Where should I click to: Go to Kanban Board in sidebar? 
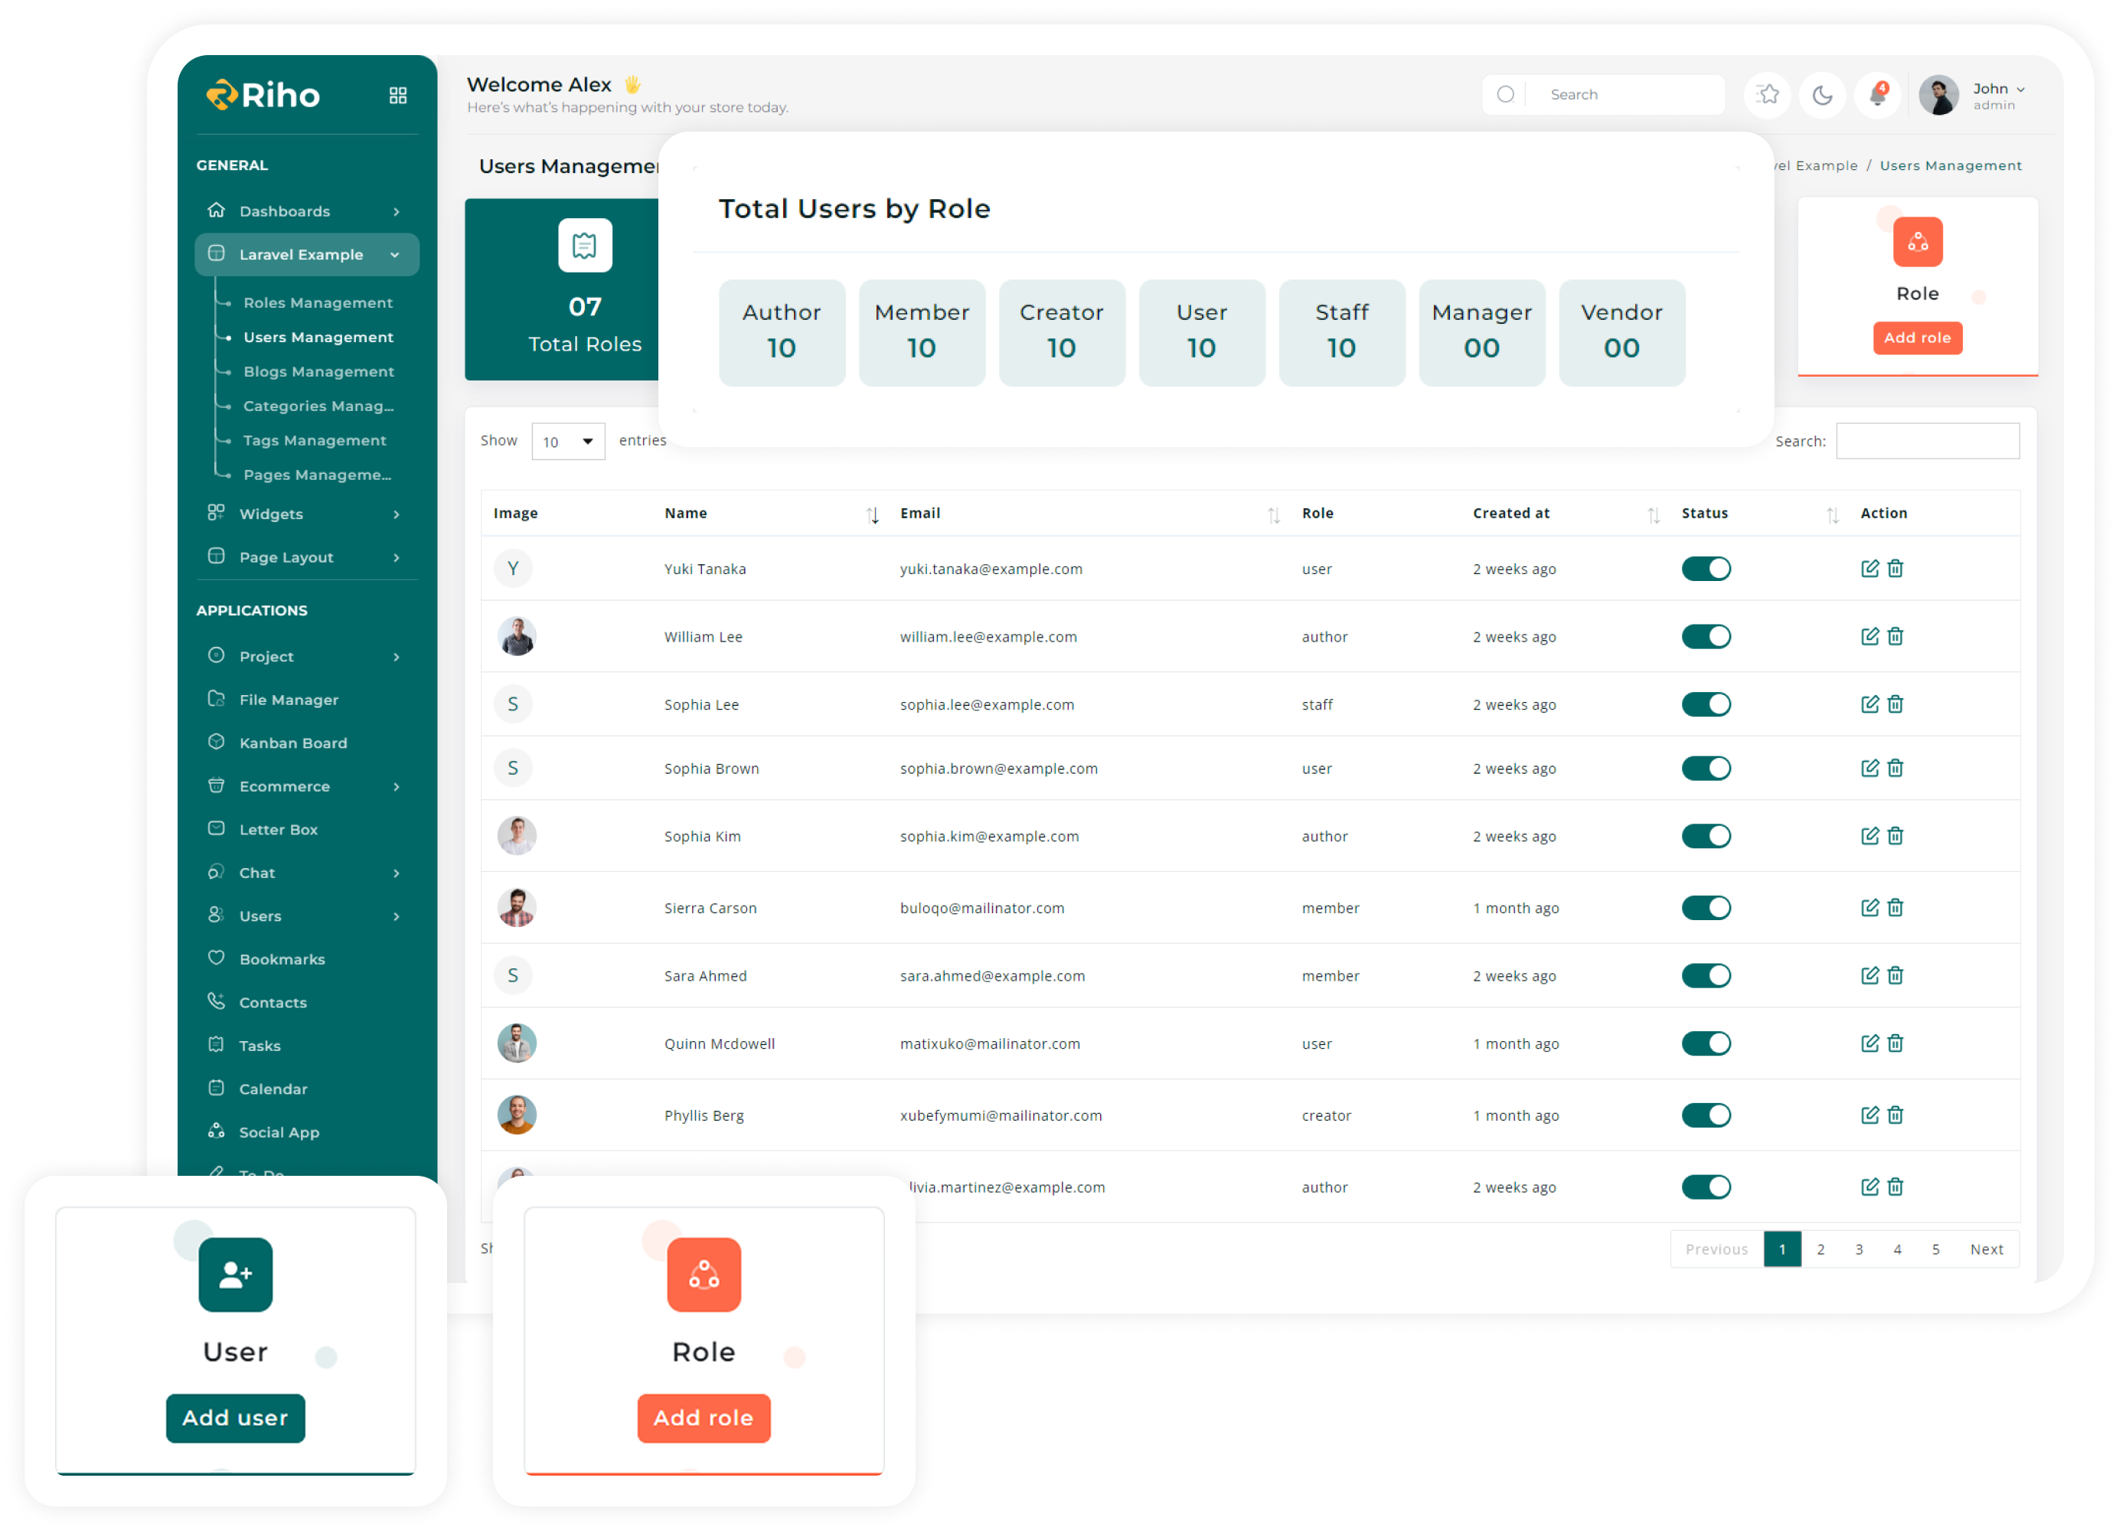(x=292, y=743)
